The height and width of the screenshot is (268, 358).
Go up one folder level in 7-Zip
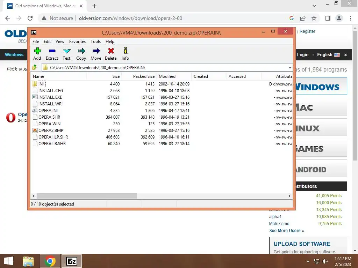(35, 67)
